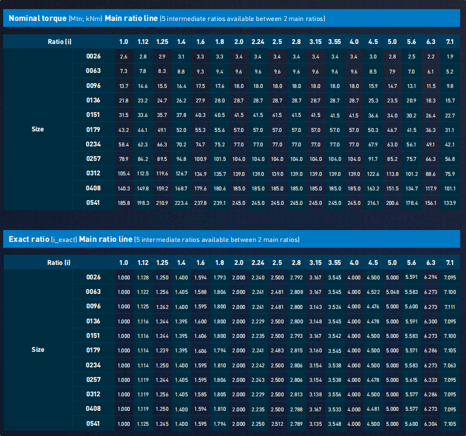Select the Ratio (i) header in Nominal torque table
466x436 pixels.
[58, 42]
